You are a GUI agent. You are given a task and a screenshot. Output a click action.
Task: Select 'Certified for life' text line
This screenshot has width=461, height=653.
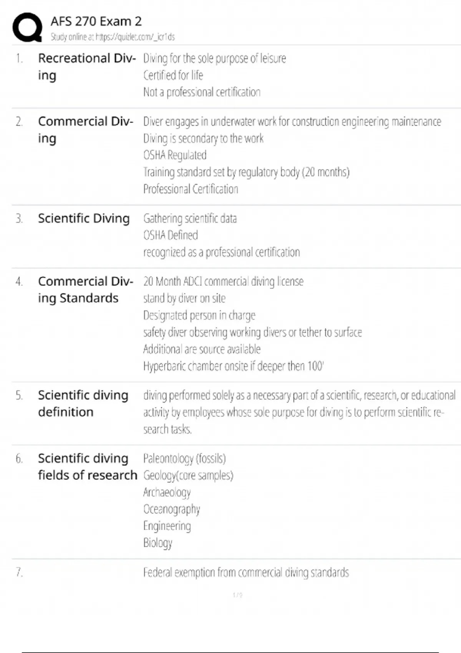tap(173, 75)
